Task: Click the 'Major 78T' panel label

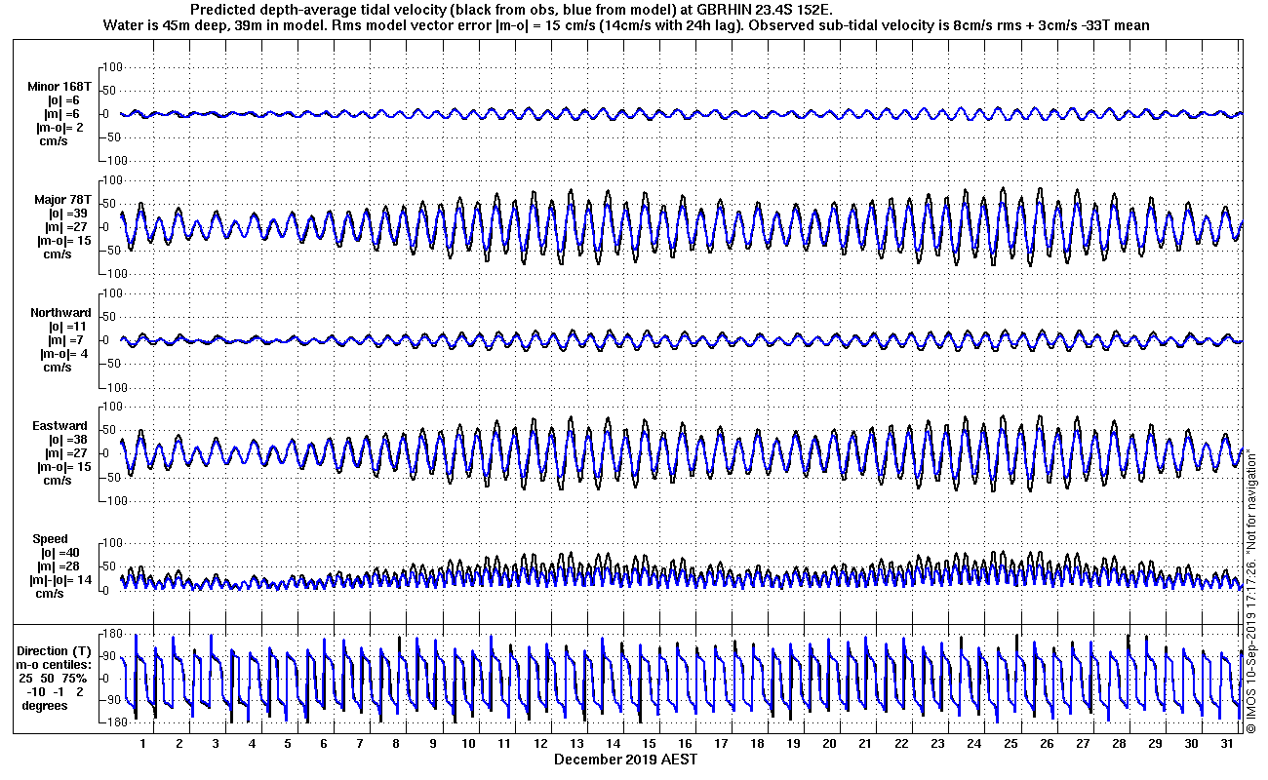Action: 62,200
